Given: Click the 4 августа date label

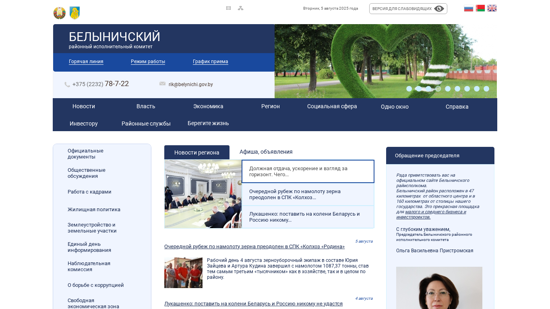Looking at the screenshot, I should click(x=364, y=299).
